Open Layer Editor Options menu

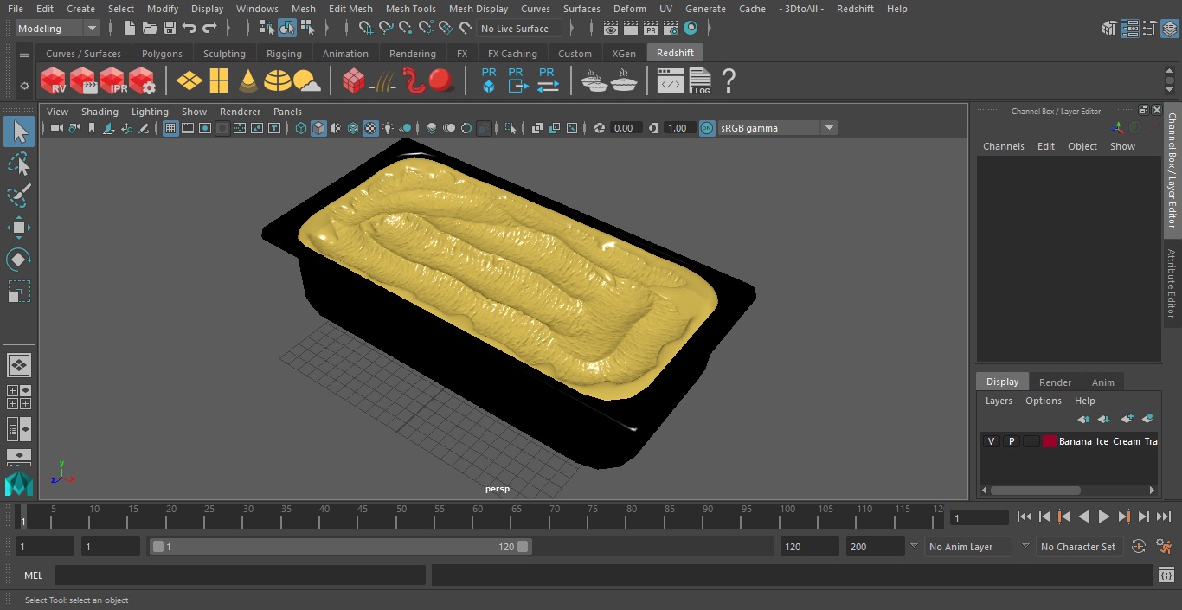[x=1044, y=401]
